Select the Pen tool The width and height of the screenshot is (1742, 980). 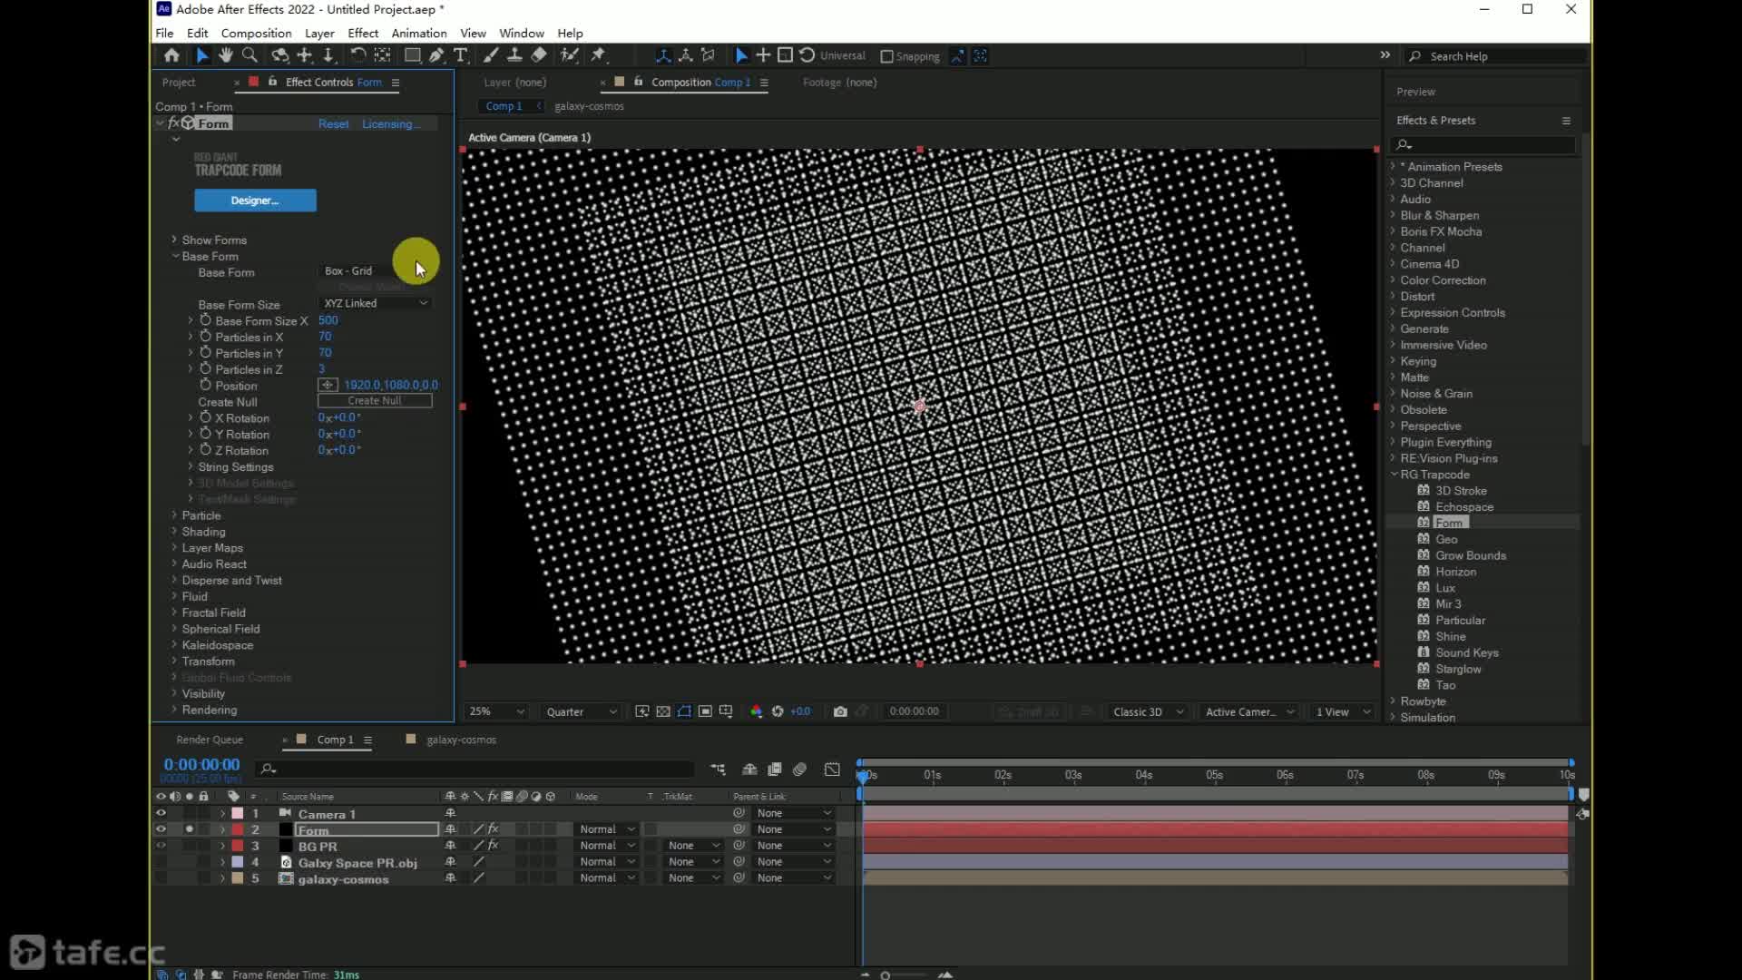point(436,55)
